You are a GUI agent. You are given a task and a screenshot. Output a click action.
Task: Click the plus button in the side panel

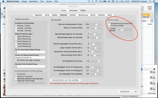[x=146, y=69]
